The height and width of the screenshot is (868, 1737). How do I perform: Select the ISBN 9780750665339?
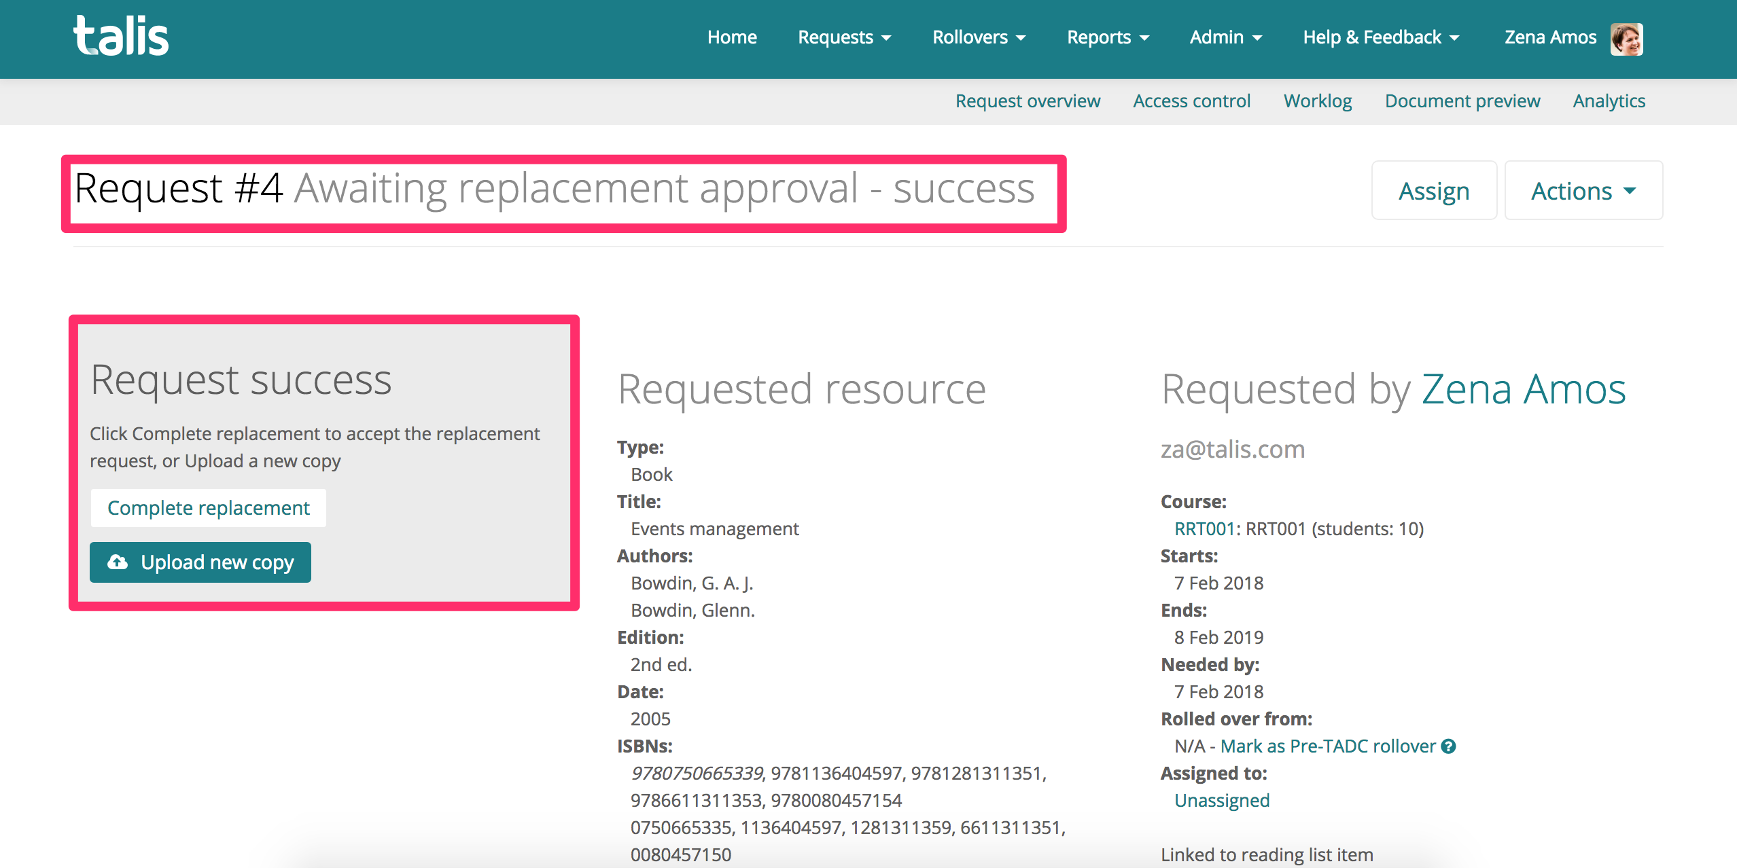(697, 773)
